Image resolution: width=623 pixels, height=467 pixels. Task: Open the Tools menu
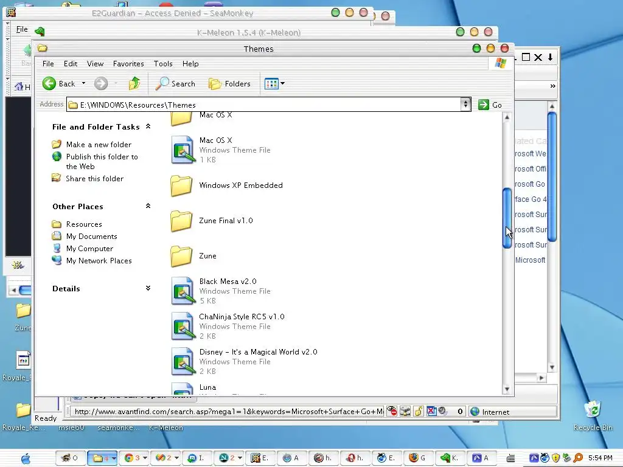163,63
